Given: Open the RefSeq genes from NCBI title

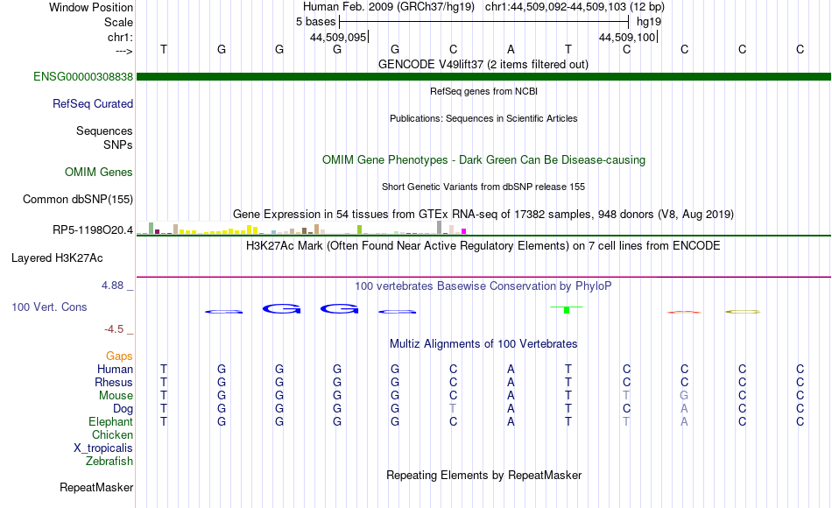Looking at the screenshot, I should click(x=483, y=91).
